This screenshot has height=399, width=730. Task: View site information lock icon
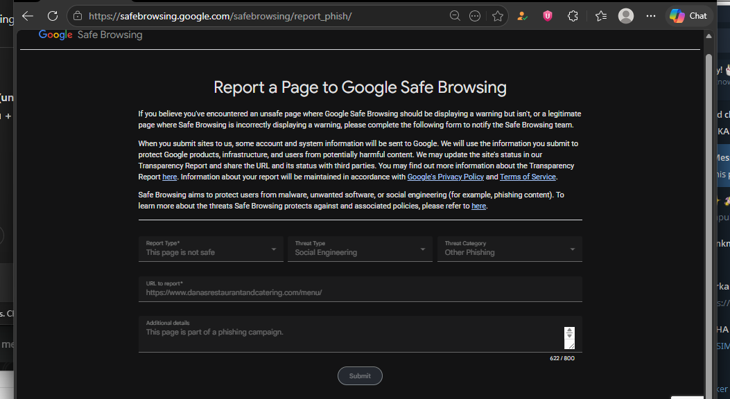tap(78, 16)
